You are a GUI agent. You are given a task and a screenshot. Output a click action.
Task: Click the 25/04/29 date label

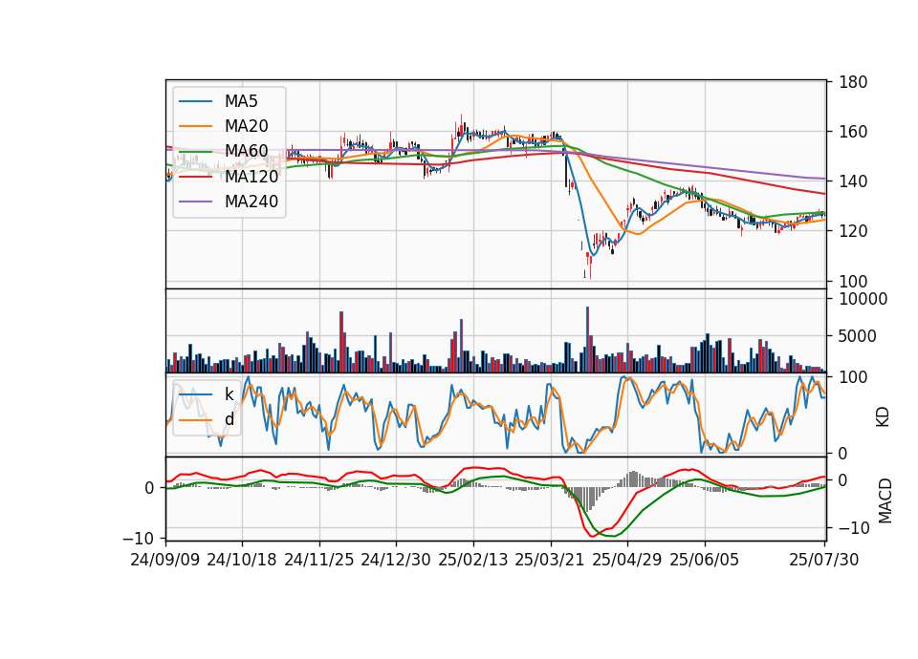coord(627,560)
